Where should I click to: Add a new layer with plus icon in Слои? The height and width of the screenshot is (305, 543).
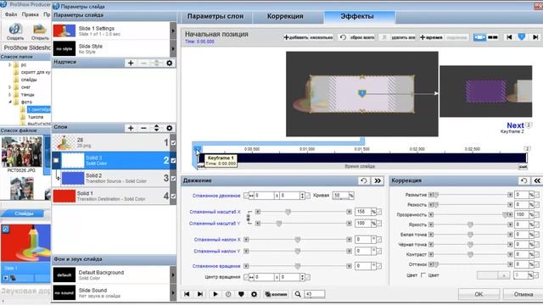click(x=131, y=128)
